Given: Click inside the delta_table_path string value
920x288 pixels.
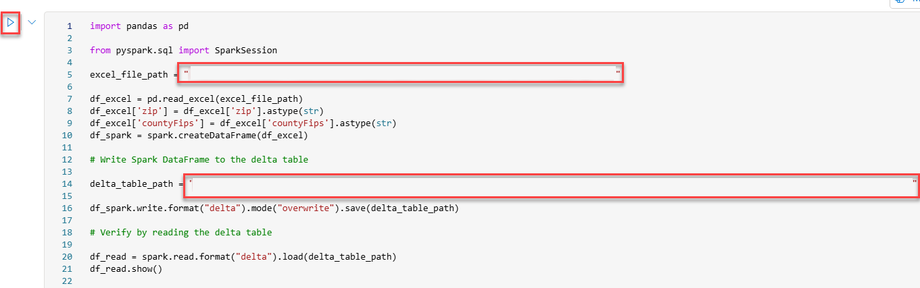Looking at the screenshot, I should click(x=551, y=184).
